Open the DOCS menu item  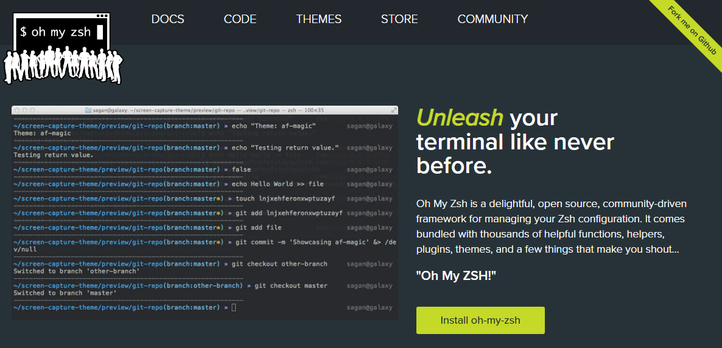[x=167, y=19]
